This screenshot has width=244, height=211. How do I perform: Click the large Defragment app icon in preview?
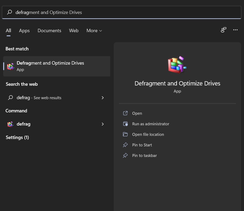click(177, 65)
